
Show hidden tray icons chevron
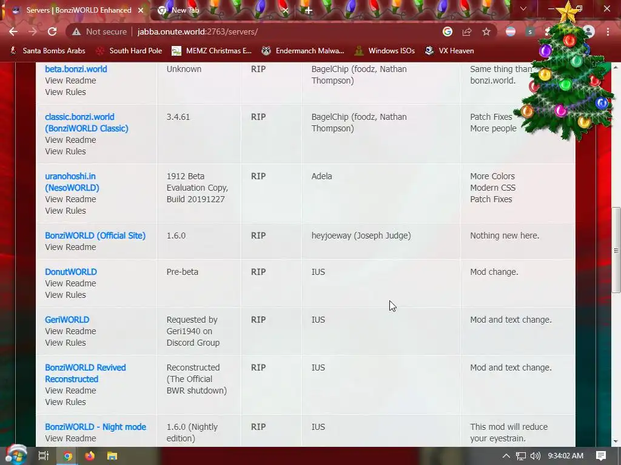pos(506,456)
